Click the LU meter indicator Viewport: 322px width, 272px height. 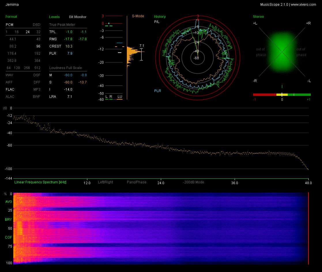[x=120, y=97]
